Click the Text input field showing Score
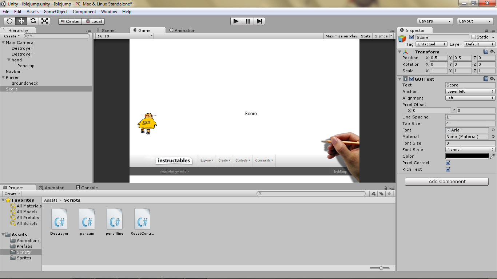The height and width of the screenshot is (279, 497). pos(470,85)
